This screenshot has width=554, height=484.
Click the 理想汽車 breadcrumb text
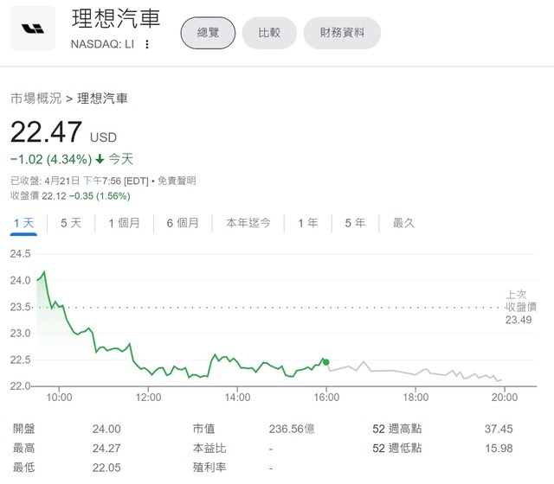tap(102, 99)
